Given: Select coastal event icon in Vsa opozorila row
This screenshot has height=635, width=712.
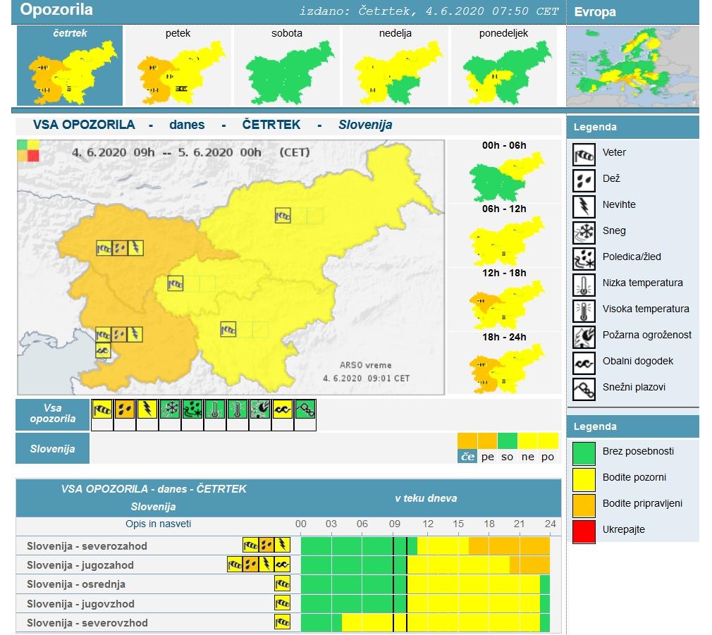Looking at the screenshot, I should pos(283,409).
